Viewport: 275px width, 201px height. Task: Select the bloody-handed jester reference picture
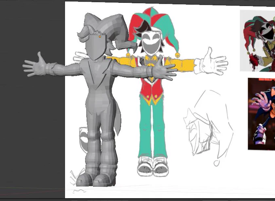coord(257,41)
